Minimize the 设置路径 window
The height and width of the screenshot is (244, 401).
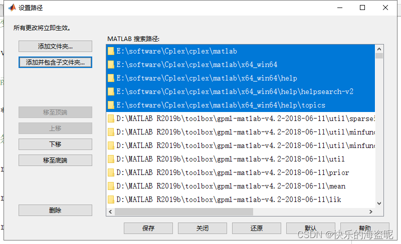click(340, 7)
